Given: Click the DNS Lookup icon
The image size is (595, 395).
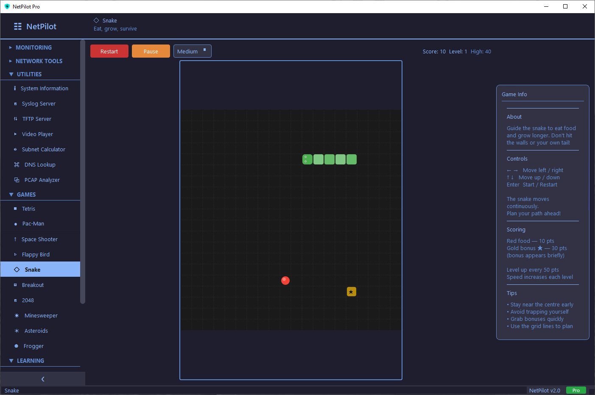Looking at the screenshot, I should [17, 165].
